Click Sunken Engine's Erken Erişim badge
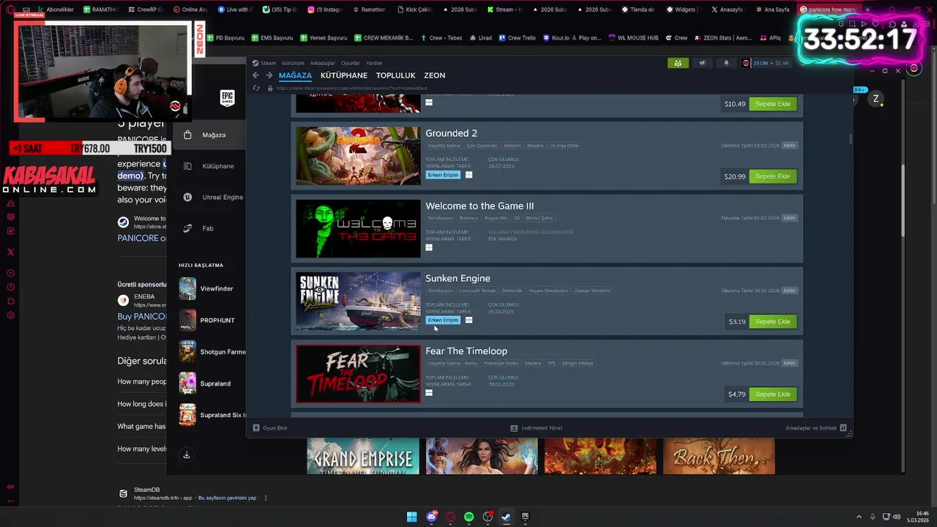This screenshot has width=937, height=527. pyautogui.click(x=443, y=320)
